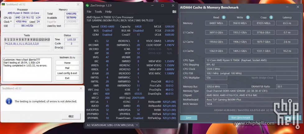
Task: Click the Mail button in TestMem5
Action: tap(67, 68)
